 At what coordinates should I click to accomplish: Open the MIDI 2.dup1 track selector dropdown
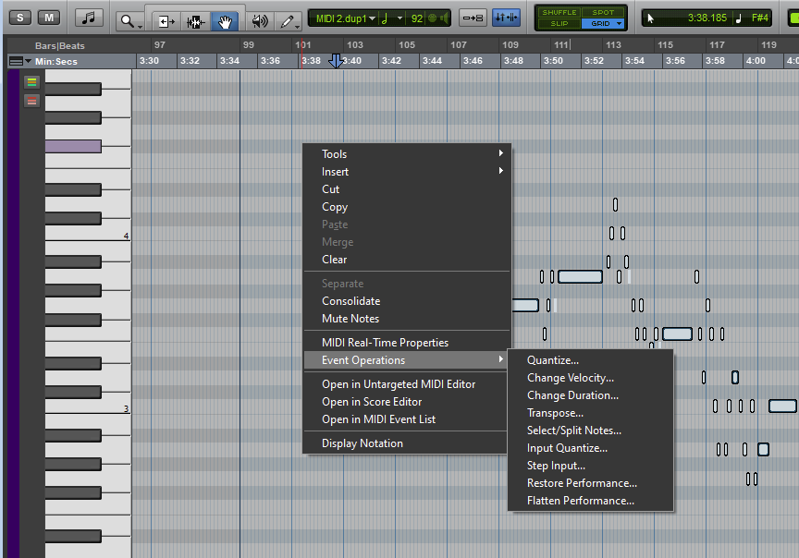coord(345,18)
